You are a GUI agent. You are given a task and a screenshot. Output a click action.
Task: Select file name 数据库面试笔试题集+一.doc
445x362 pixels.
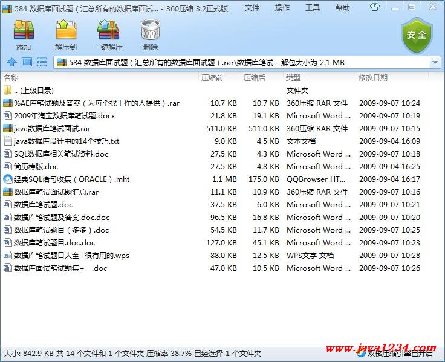pyautogui.click(x=60, y=268)
